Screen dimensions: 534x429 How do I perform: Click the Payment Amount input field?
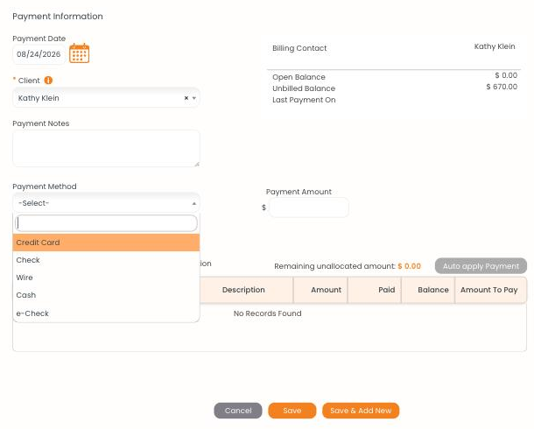[x=309, y=207]
